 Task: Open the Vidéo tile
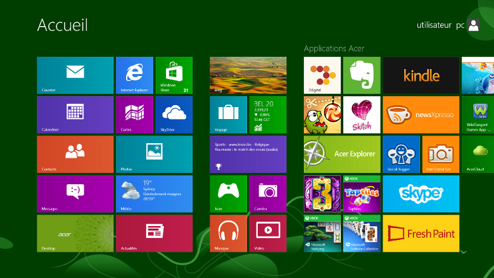pos(268,233)
